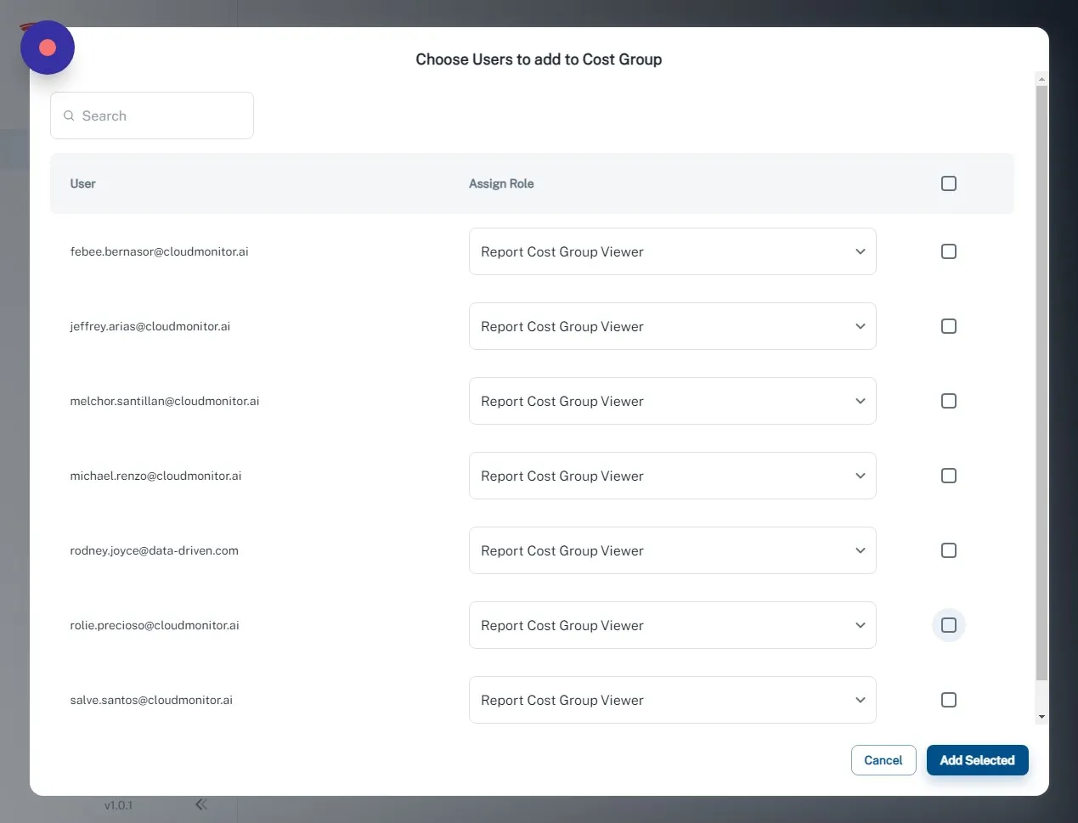Collapse sidebar using double chevron icon
Screen dimensions: 1078x823
click(201, 804)
